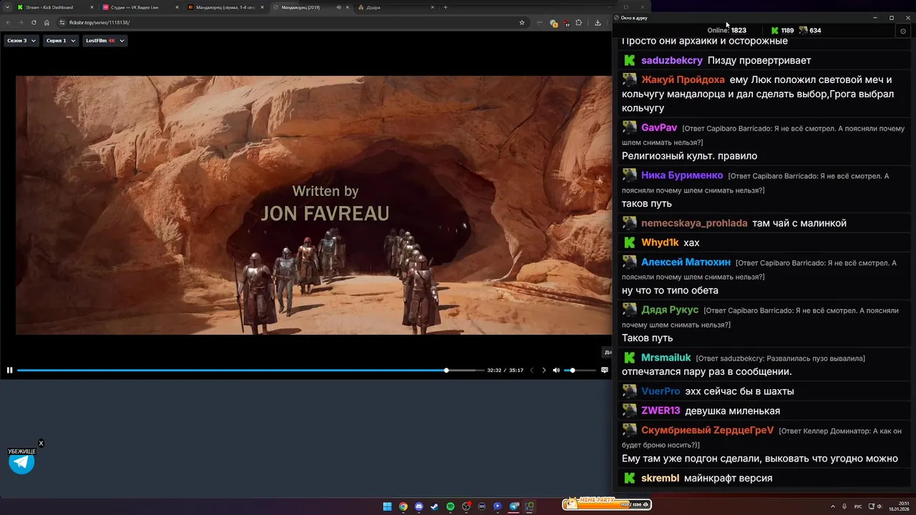Viewport: 916px width, 515px height.
Task: Close the Stream - Kick Dashboard tab
Action: pos(92,7)
